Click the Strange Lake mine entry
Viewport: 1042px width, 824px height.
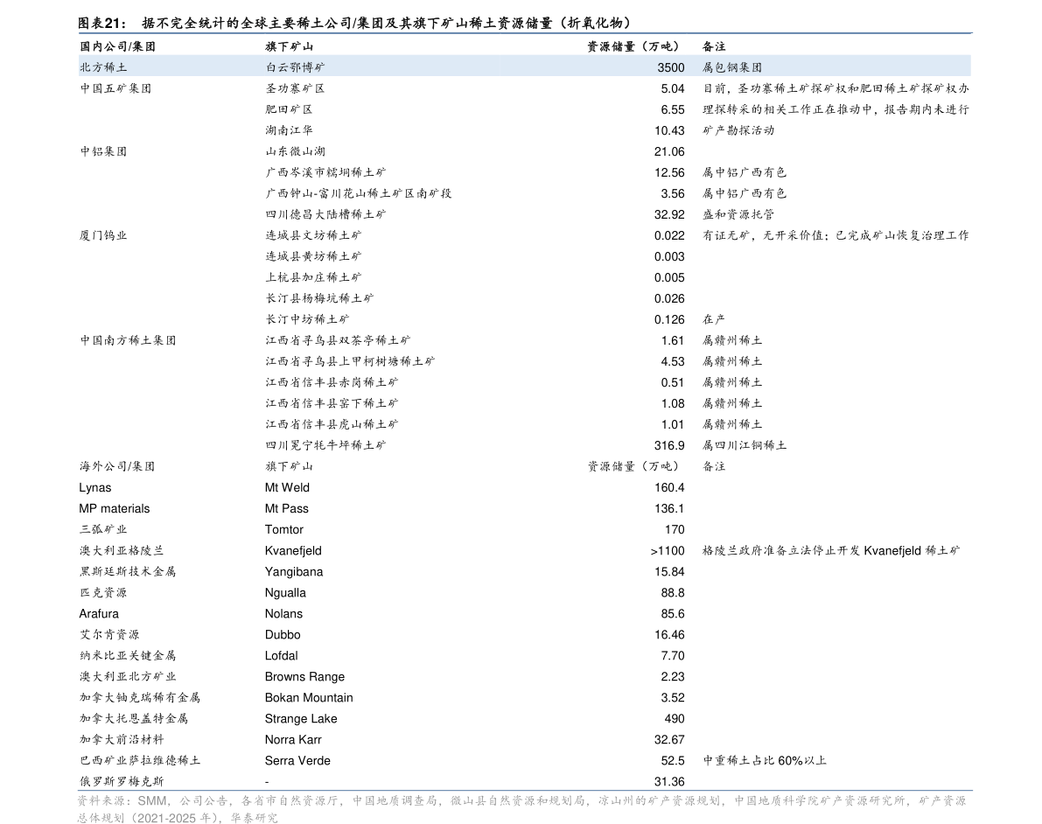pyautogui.click(x=300, y=719)
